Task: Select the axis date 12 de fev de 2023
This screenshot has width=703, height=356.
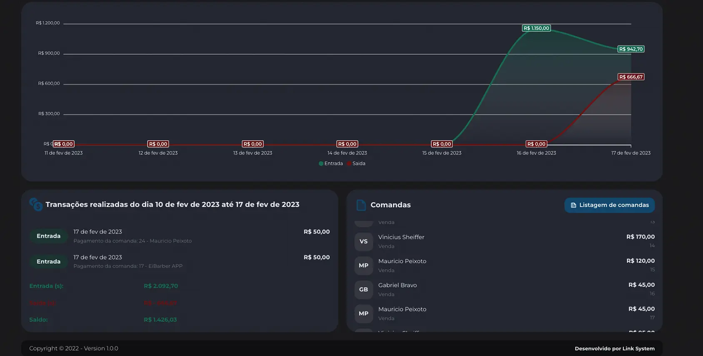Action: 158,153
